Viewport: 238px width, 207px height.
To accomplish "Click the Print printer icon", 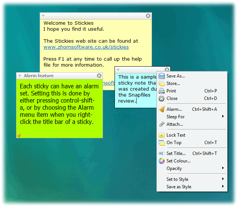I will 162,91.
